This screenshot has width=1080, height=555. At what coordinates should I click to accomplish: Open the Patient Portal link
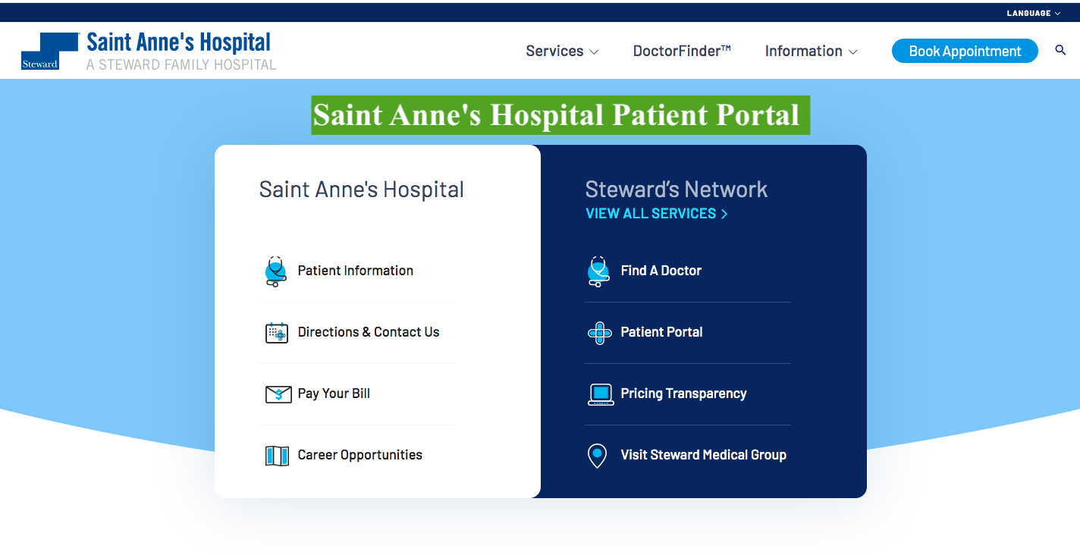661,332
